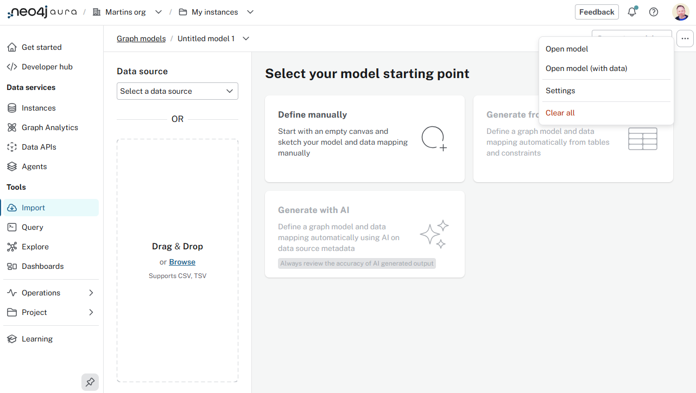Expand the Martins org switcher

click(158, 11)
